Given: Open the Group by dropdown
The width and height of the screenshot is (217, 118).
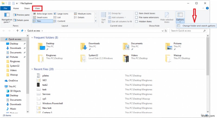Looking at the screenshot, I should (x=115, y=13).
